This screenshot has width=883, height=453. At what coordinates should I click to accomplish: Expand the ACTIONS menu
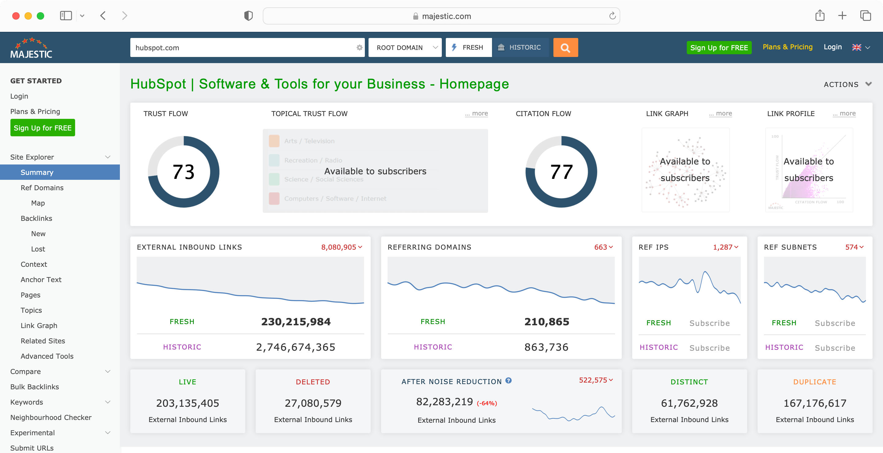tap(847, 84)
